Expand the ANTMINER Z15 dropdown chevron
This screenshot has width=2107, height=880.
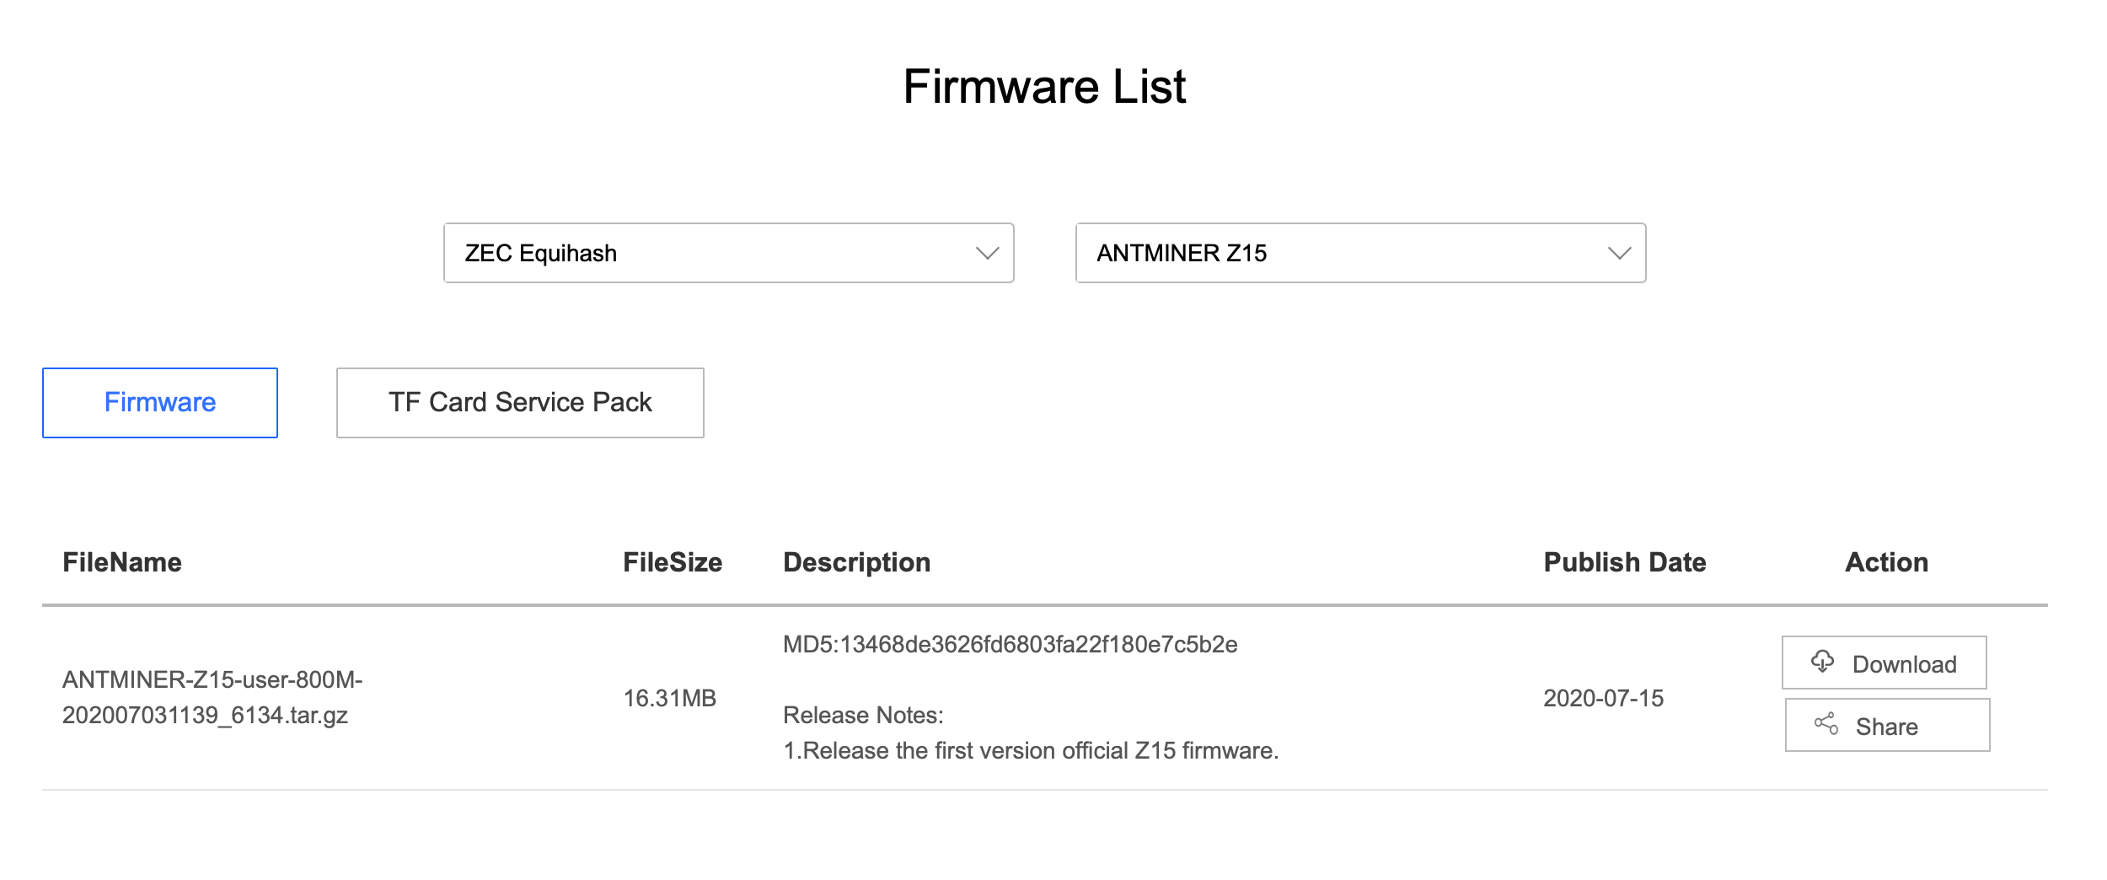pyautogui.click(x=1619, y=254)
